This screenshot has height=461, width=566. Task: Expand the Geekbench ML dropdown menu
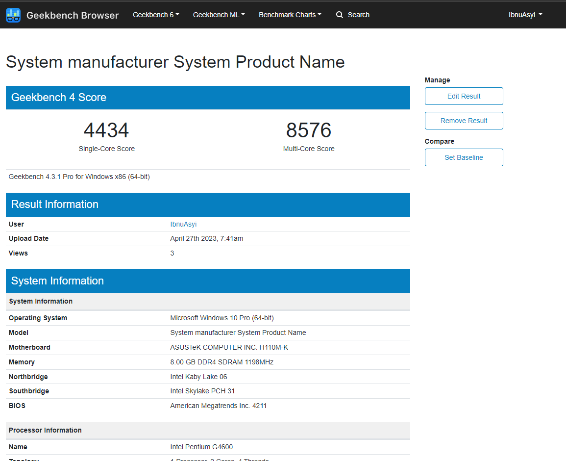[x=219, y=15]
